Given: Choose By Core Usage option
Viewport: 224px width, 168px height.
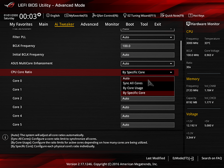Looking at the screenshot, I should [x=147, y=88].
